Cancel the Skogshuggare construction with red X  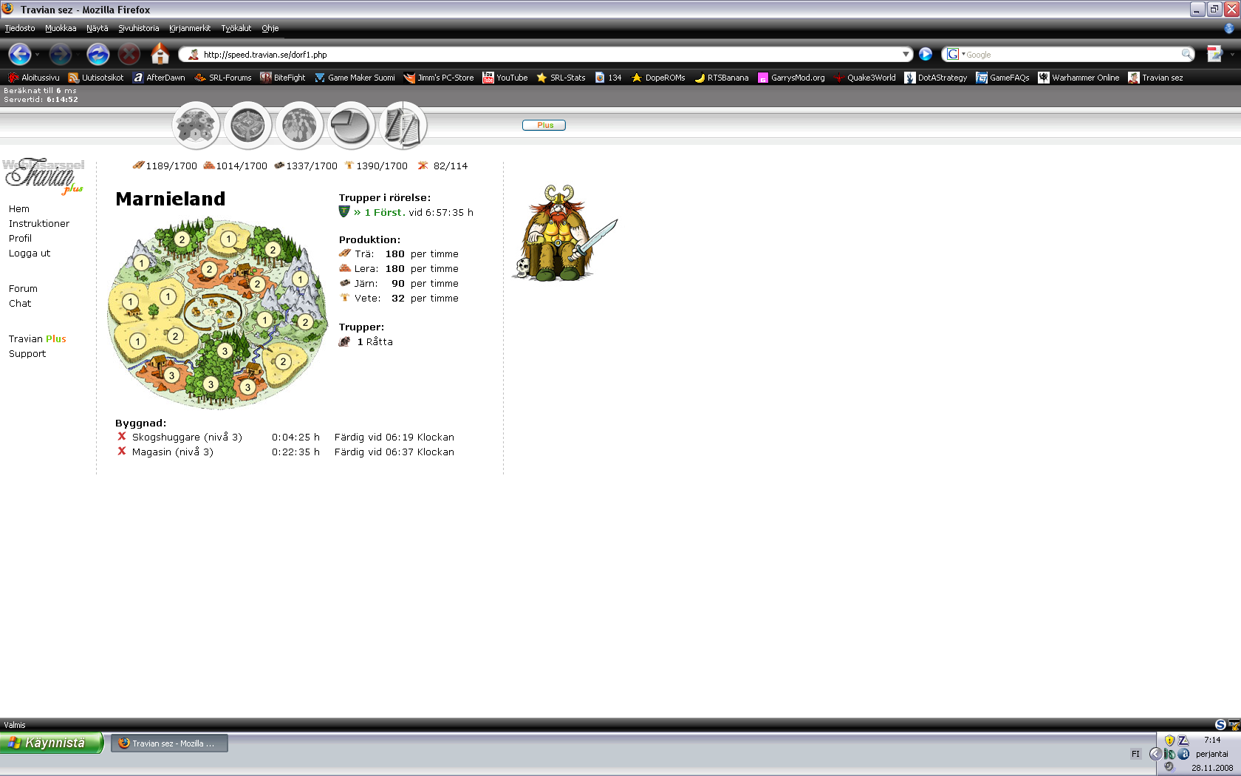(122, 437)
